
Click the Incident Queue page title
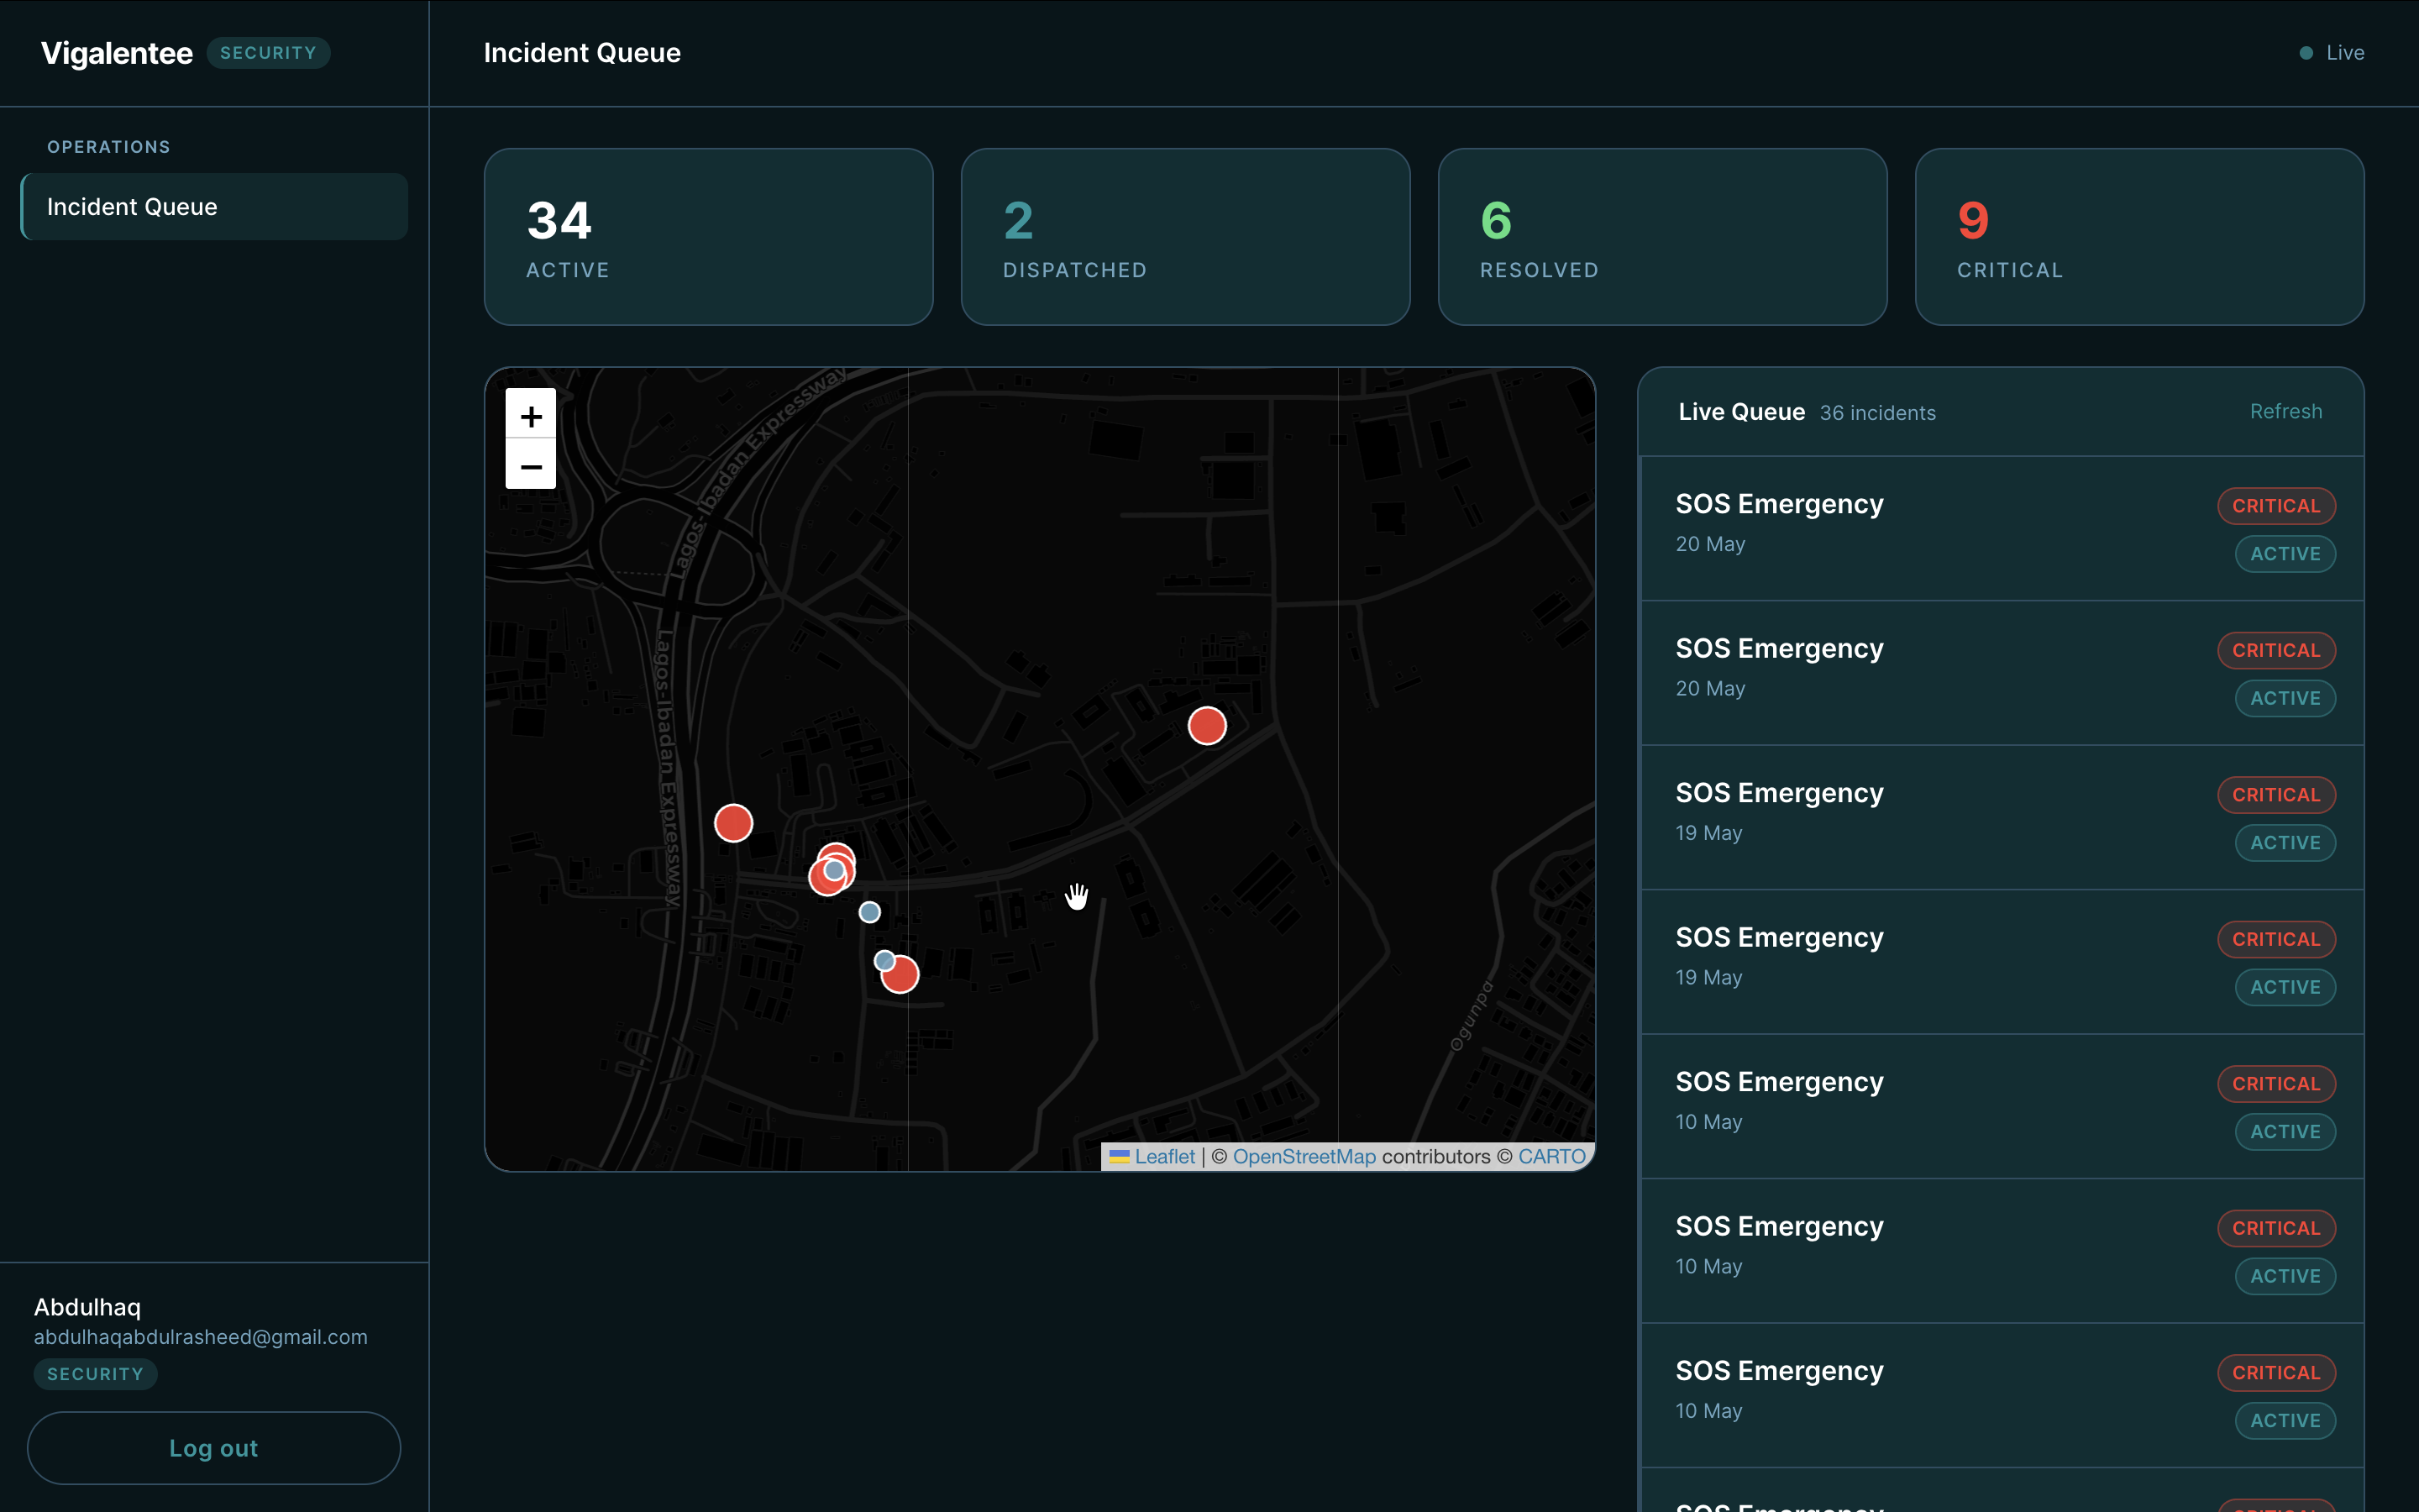point(582,53)
